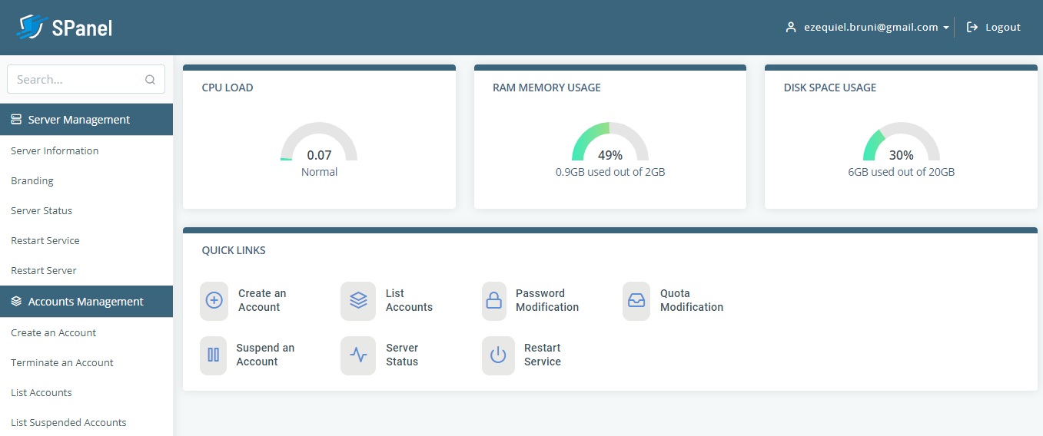Click the DISK SPACE USAGE card title
The width and height of the screenshot is (1043, 436).
830,88
